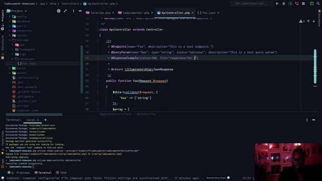Locate opened file in project tree
The image size is (322, 181).
(x=58, y=11)
